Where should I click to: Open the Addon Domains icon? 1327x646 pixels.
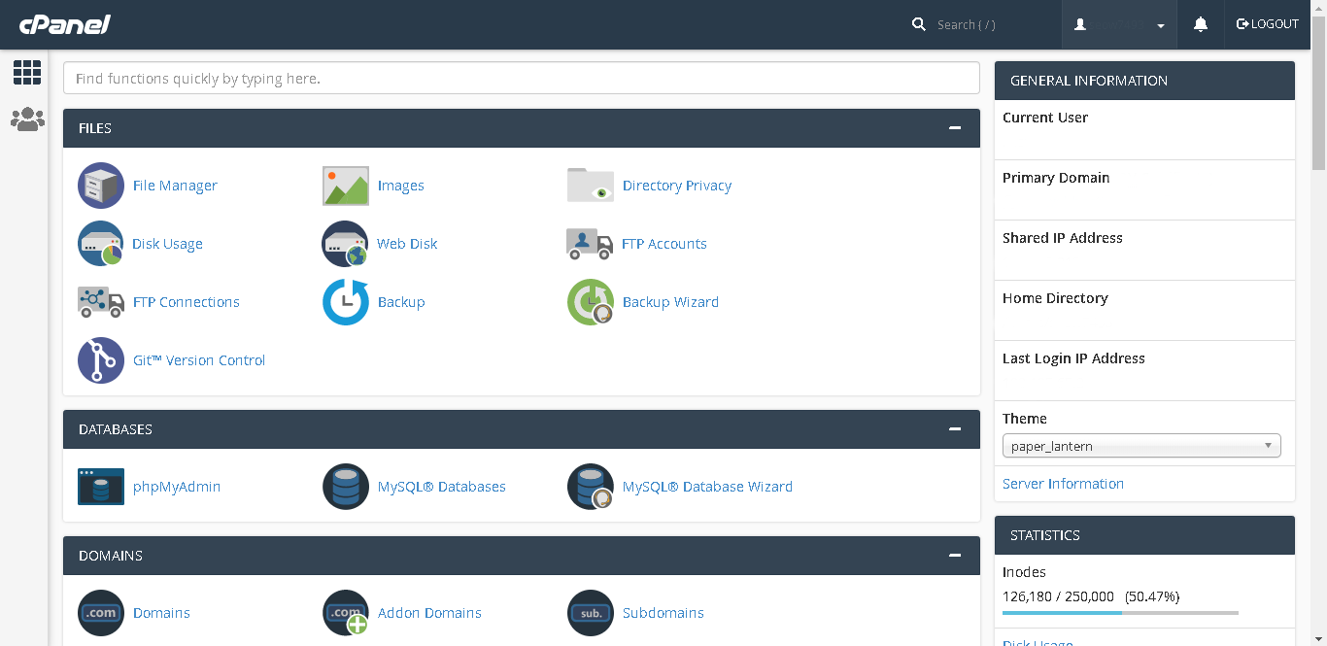[x=346, y=613]
